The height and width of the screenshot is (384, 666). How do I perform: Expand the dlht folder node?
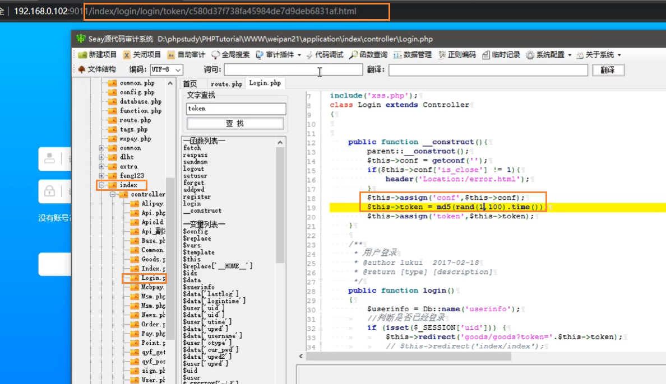click(x=101, y=157)
